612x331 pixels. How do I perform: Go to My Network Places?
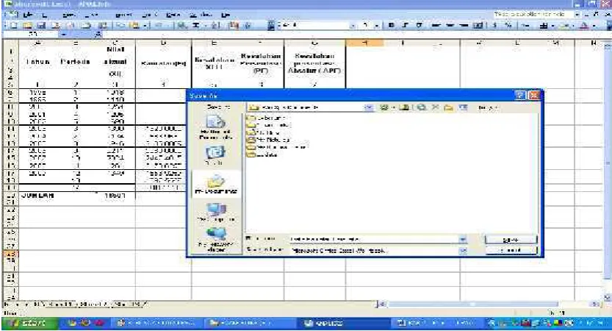point(216,240)
